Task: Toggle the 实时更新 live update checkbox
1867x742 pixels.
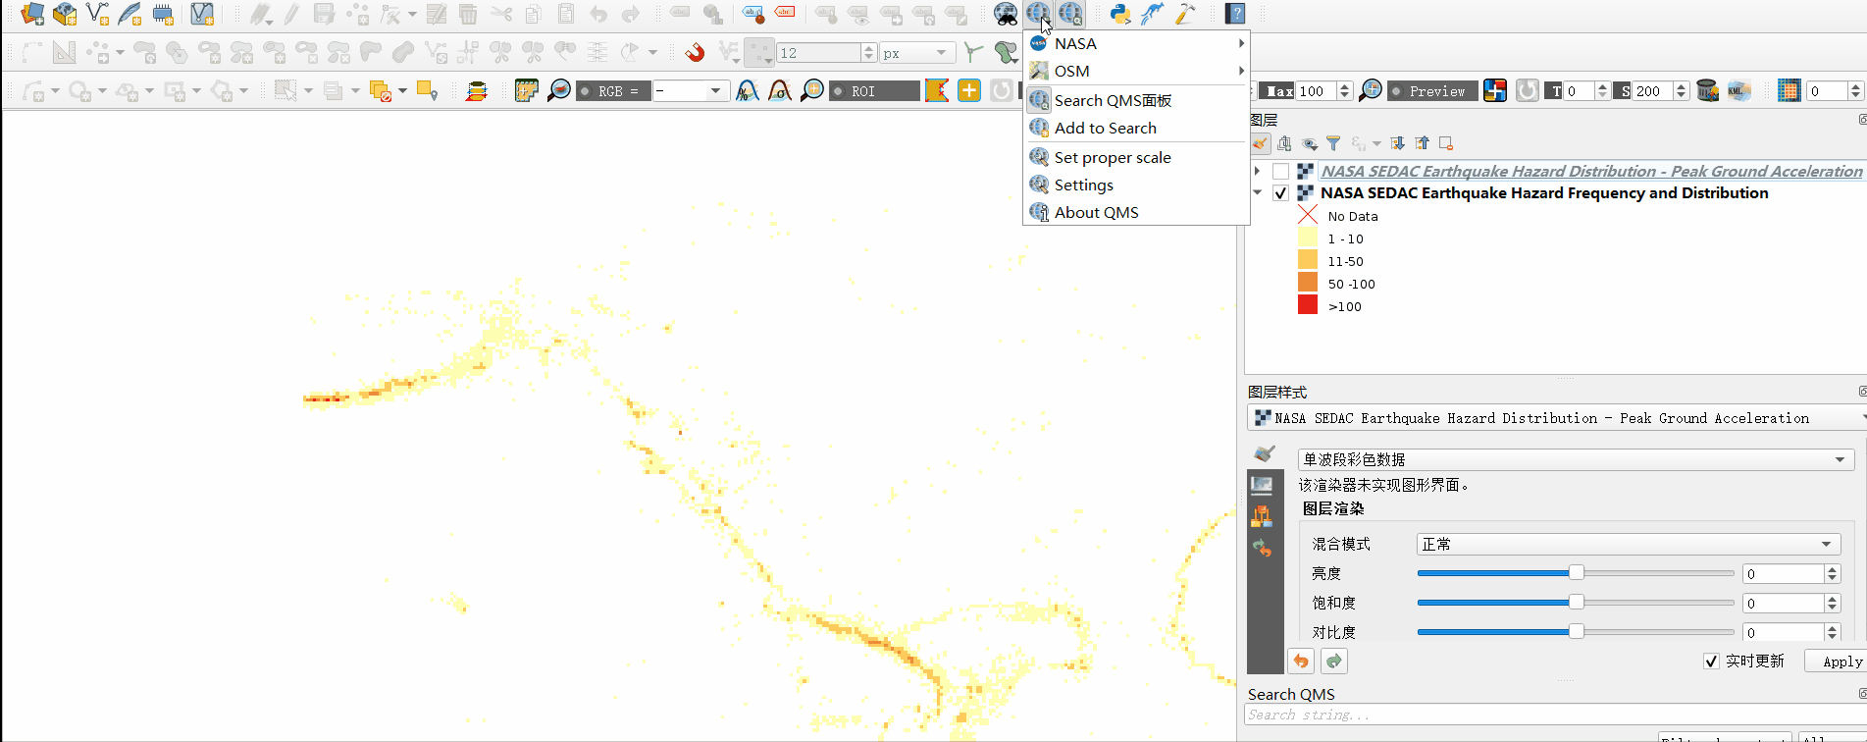Action: pos(1712,662)
